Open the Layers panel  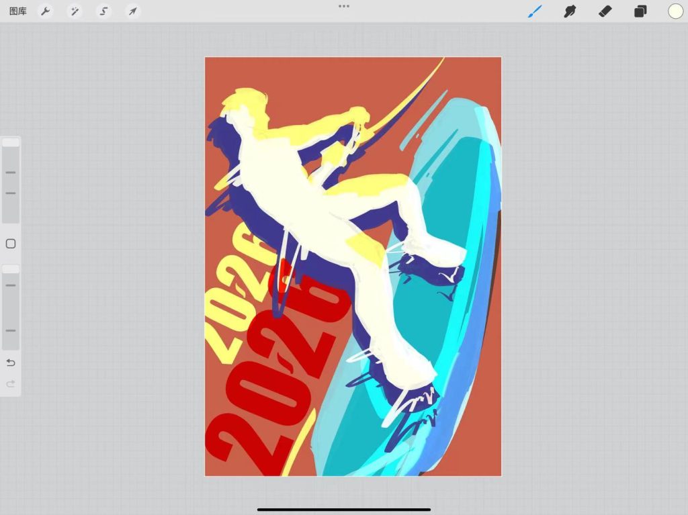(x=640, y=11)
